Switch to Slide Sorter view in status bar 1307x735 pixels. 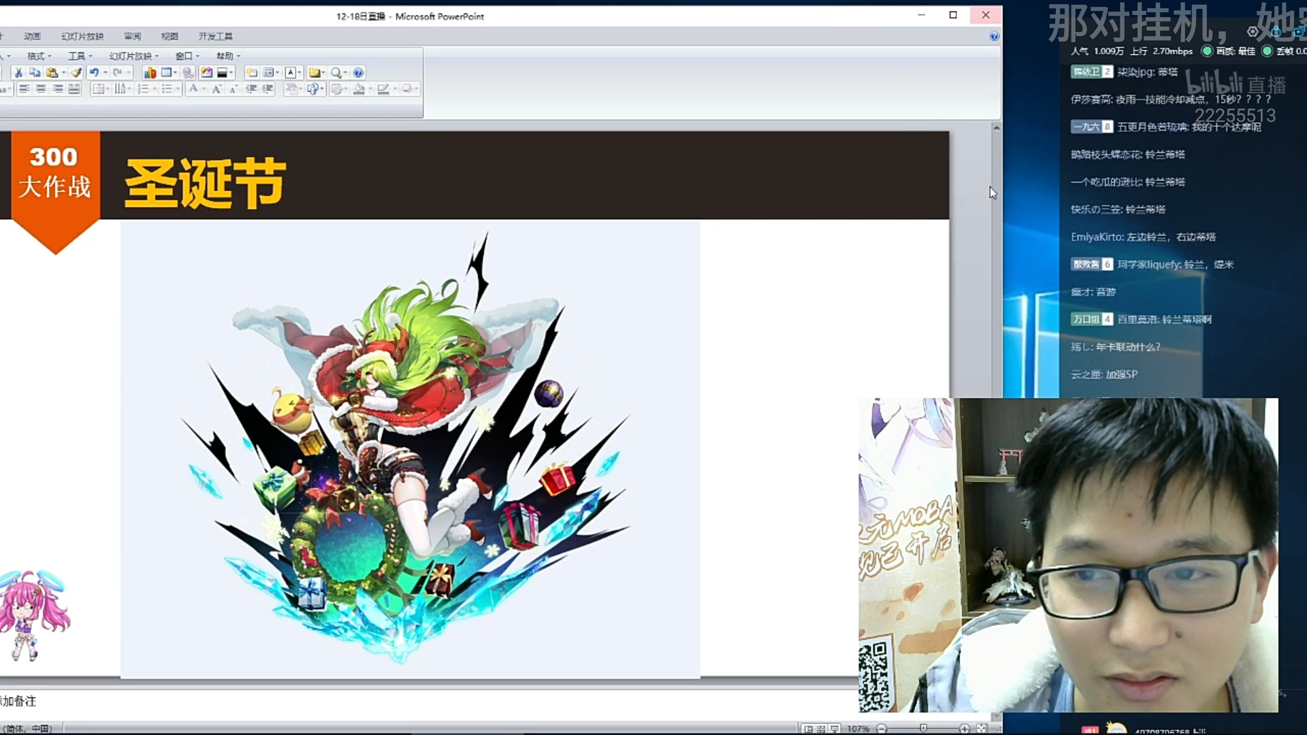pos(821,729)
